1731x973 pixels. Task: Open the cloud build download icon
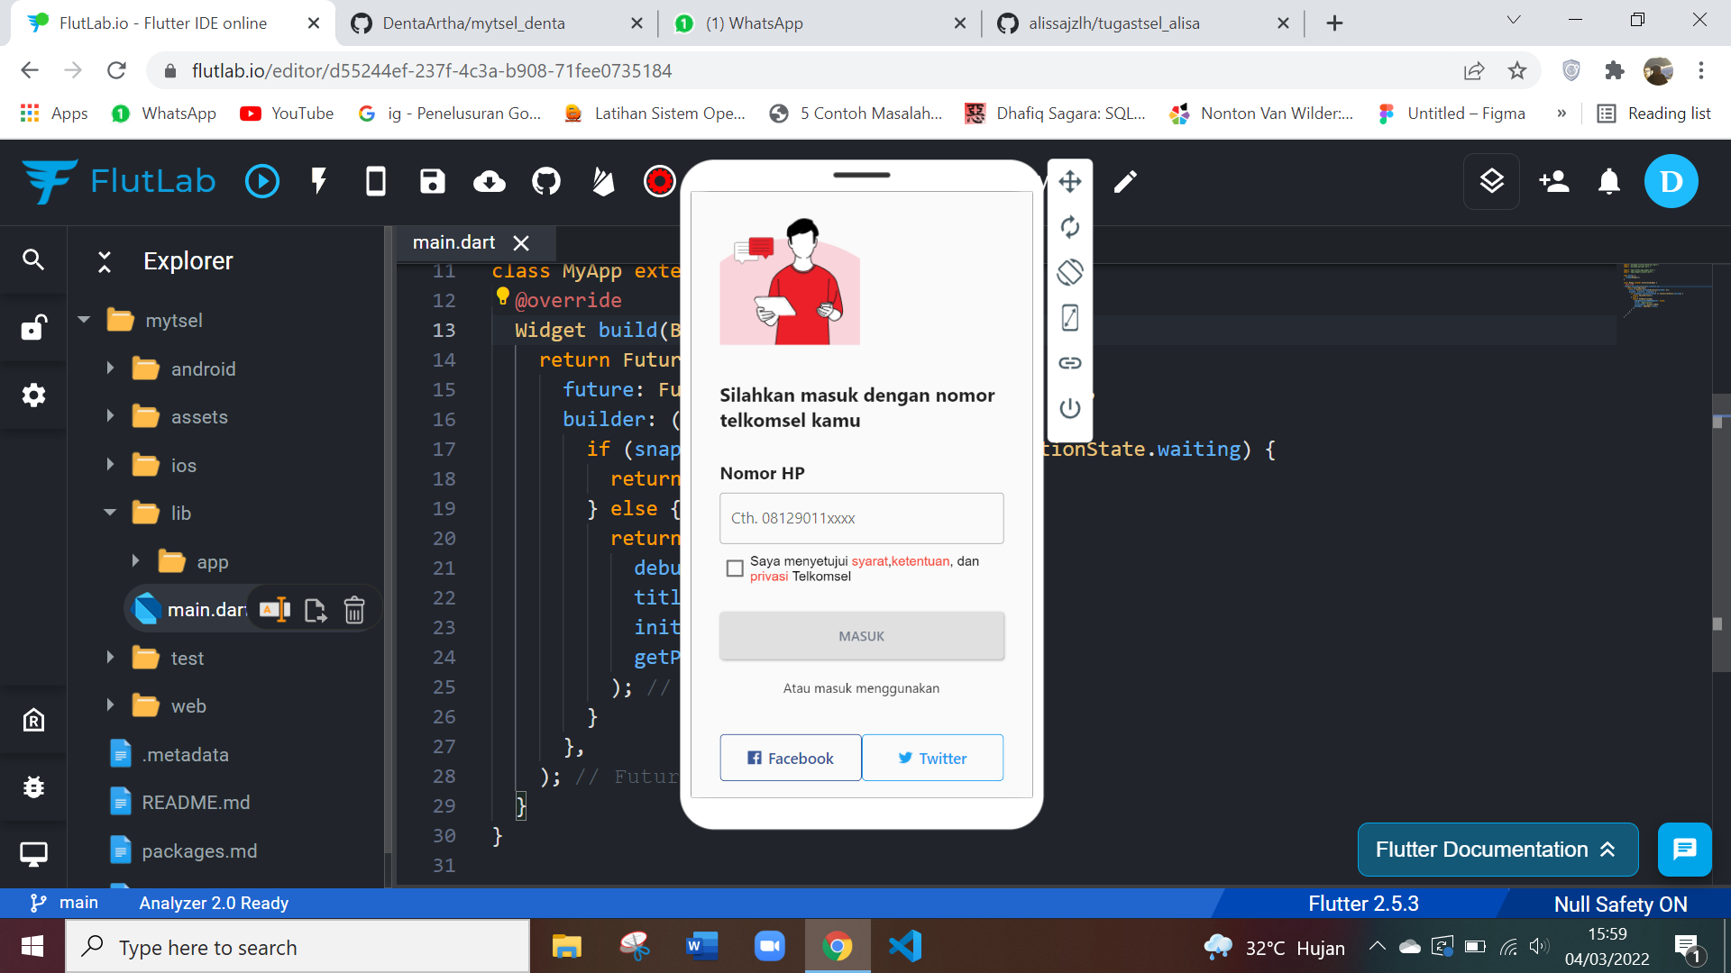(x=489, y=181)
